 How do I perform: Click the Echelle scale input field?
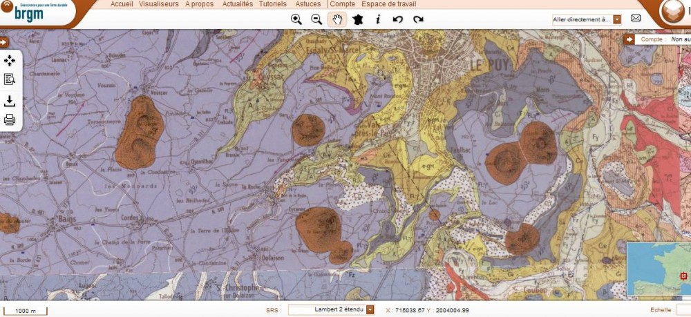tap(683, 310)
